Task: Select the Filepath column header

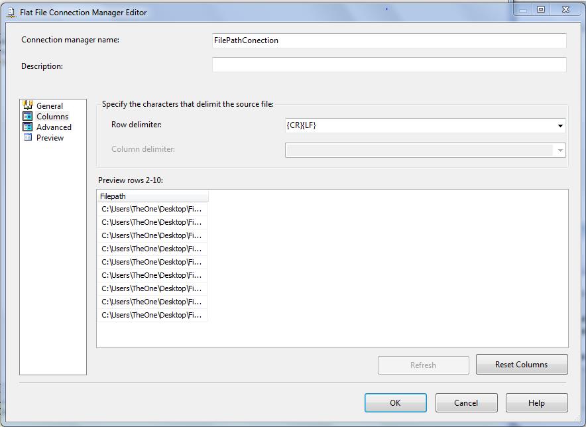Action: (152, 196)
